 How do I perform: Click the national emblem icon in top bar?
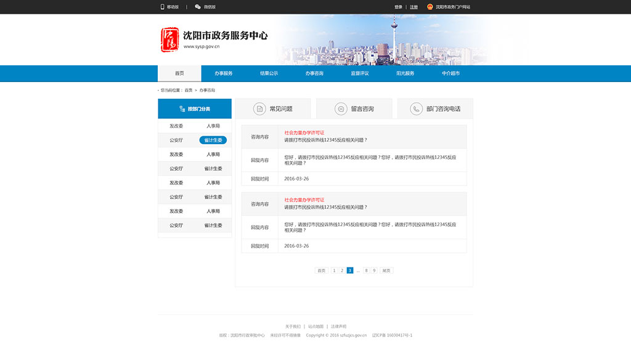point(430,7)
